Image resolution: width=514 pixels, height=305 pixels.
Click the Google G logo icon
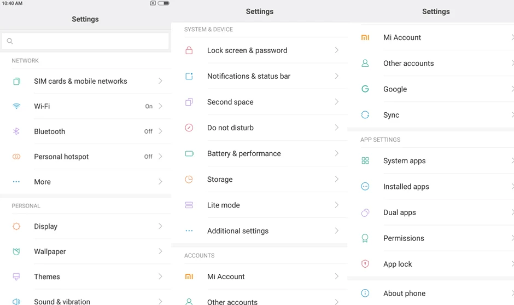[365, 89]
